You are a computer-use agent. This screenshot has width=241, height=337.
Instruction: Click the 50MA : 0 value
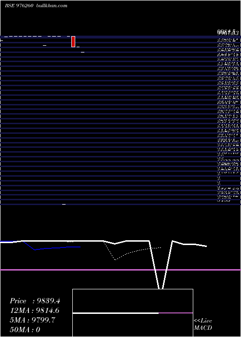click(25, 329)
